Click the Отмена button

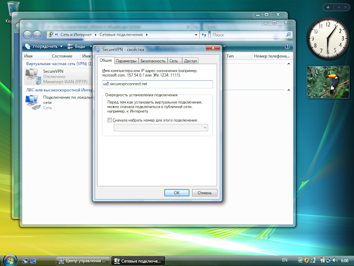[x=205, y=193]
